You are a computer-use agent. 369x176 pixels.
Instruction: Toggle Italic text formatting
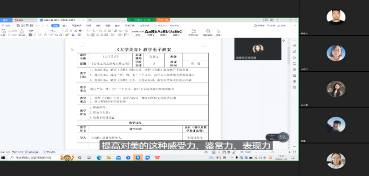click(x=35, y=35)
